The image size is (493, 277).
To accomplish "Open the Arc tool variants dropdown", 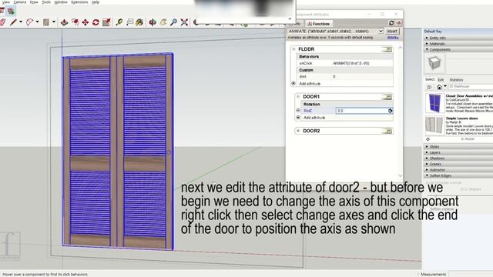I will (38, 22).
